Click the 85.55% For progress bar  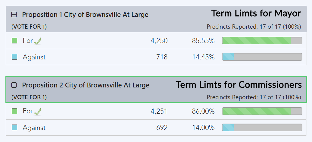pyautogui.click(x=262, y=41)
